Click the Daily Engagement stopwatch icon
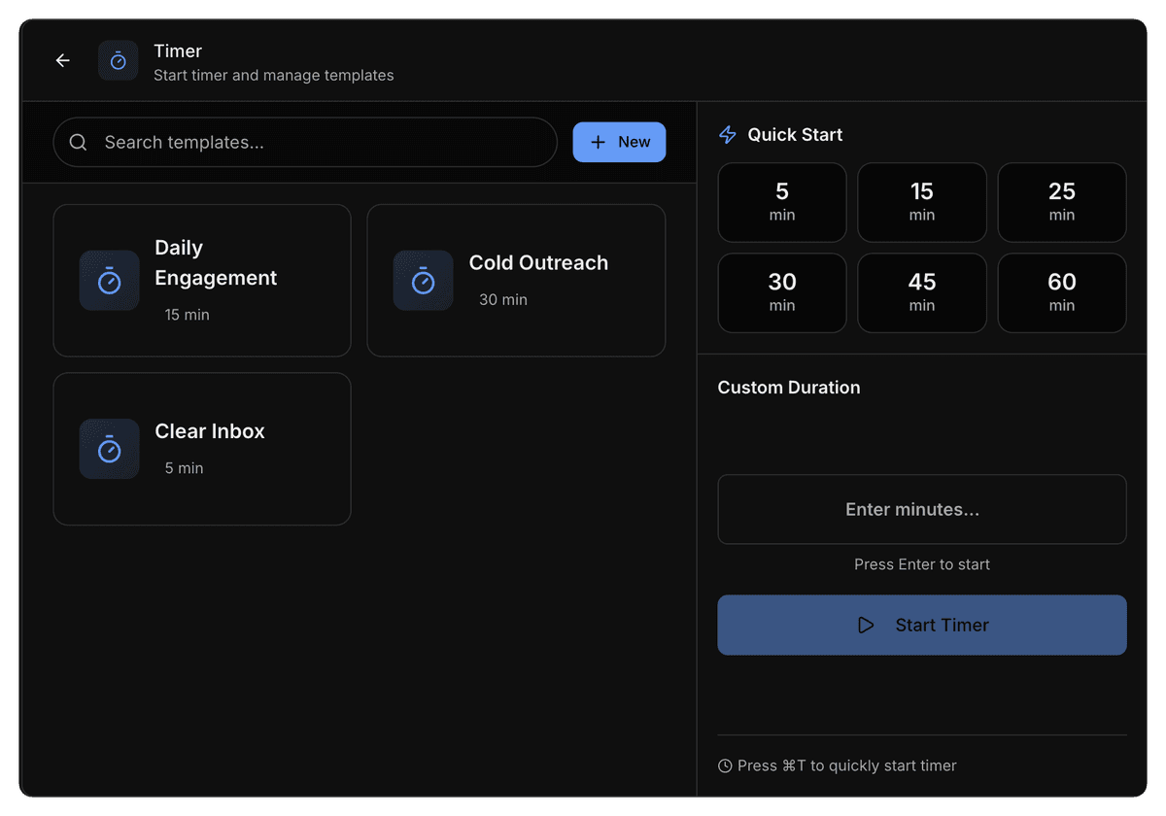The height and width of the screenshot is (816, 1166). click(109, 281)
